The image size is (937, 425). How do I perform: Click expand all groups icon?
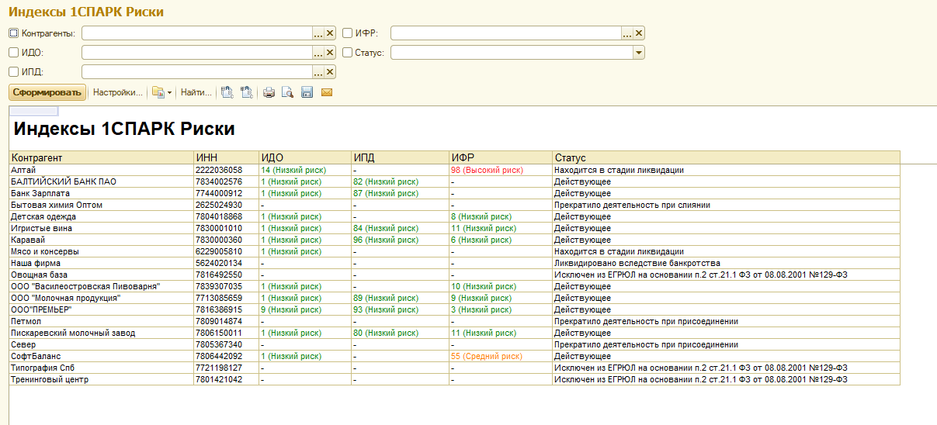pos(227,92)
